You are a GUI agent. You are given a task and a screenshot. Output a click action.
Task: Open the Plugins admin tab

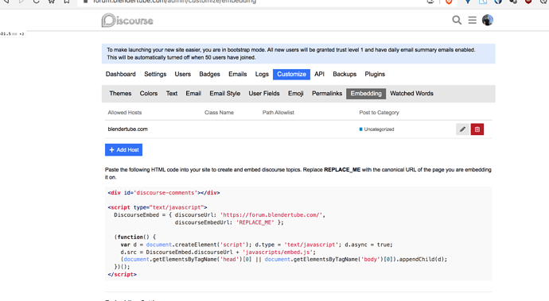(375, 74)
